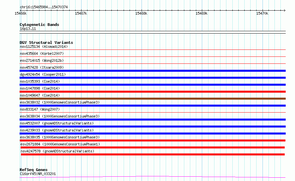Image resolution: width=295 pixels, height=181 pixels.
Task: Click the magenta C16orf45 gene line
Action: (152, 177)
